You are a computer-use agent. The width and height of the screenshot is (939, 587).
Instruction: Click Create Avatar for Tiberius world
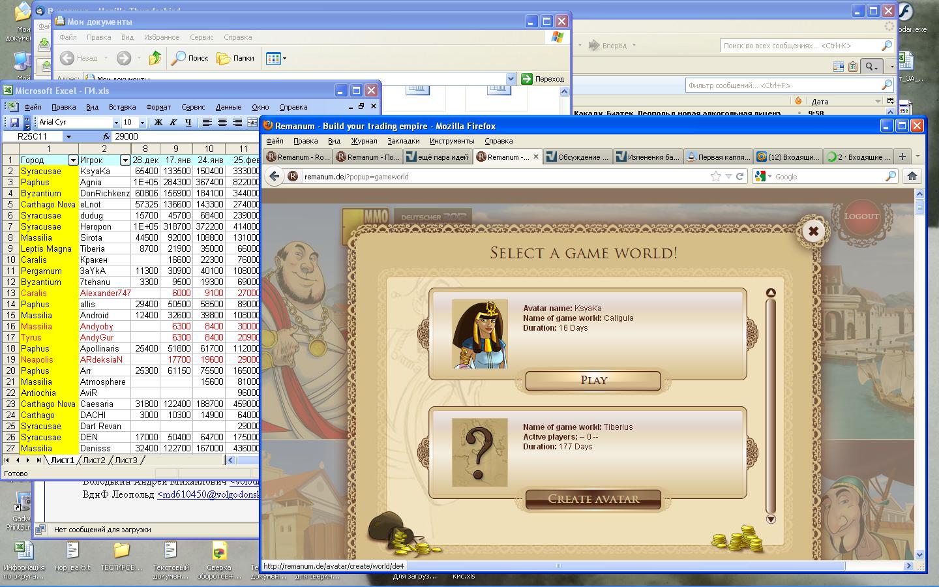click(x=593, y=499)
